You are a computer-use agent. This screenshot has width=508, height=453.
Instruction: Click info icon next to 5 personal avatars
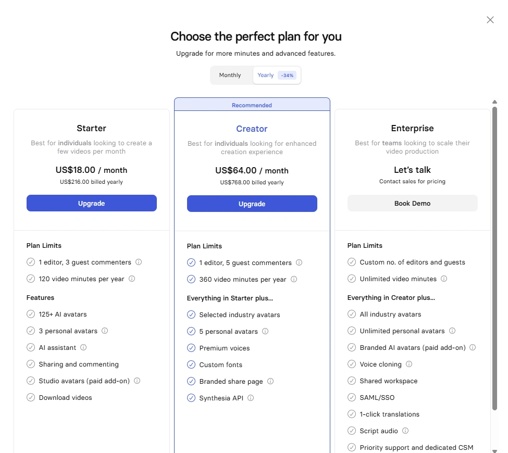point(265,331)
